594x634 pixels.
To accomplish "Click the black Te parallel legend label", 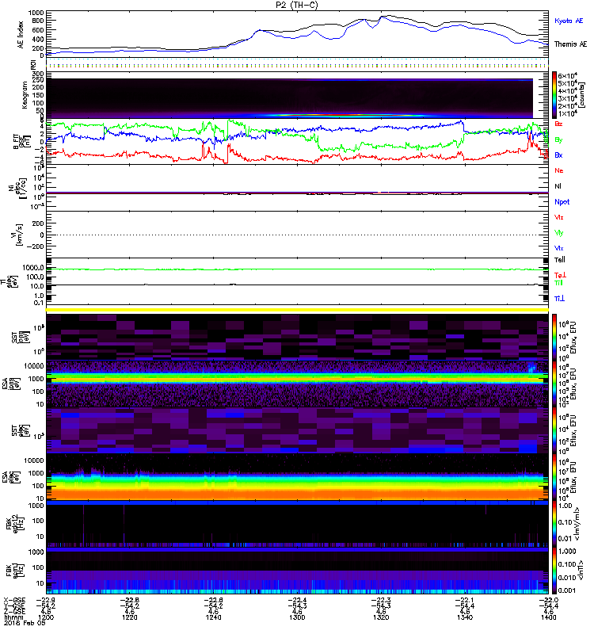I will pyautogui.click(x=559, y=260).
